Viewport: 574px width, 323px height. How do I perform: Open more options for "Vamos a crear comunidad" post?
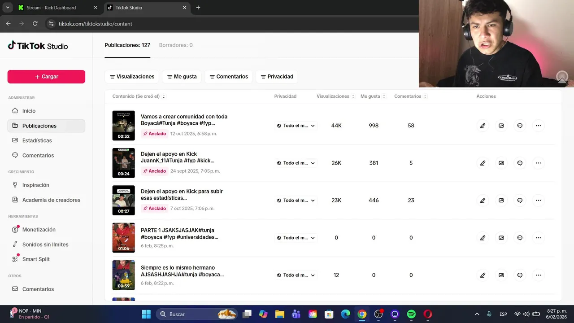(538, 126)
